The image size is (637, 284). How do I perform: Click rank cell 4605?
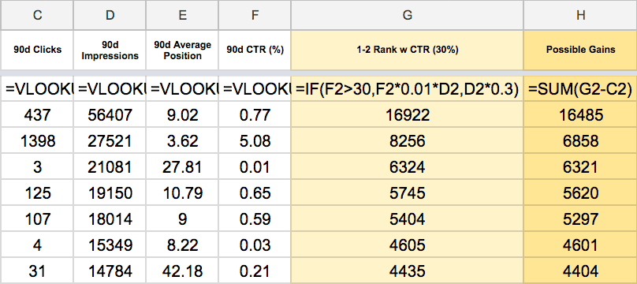tap(407, 245)
